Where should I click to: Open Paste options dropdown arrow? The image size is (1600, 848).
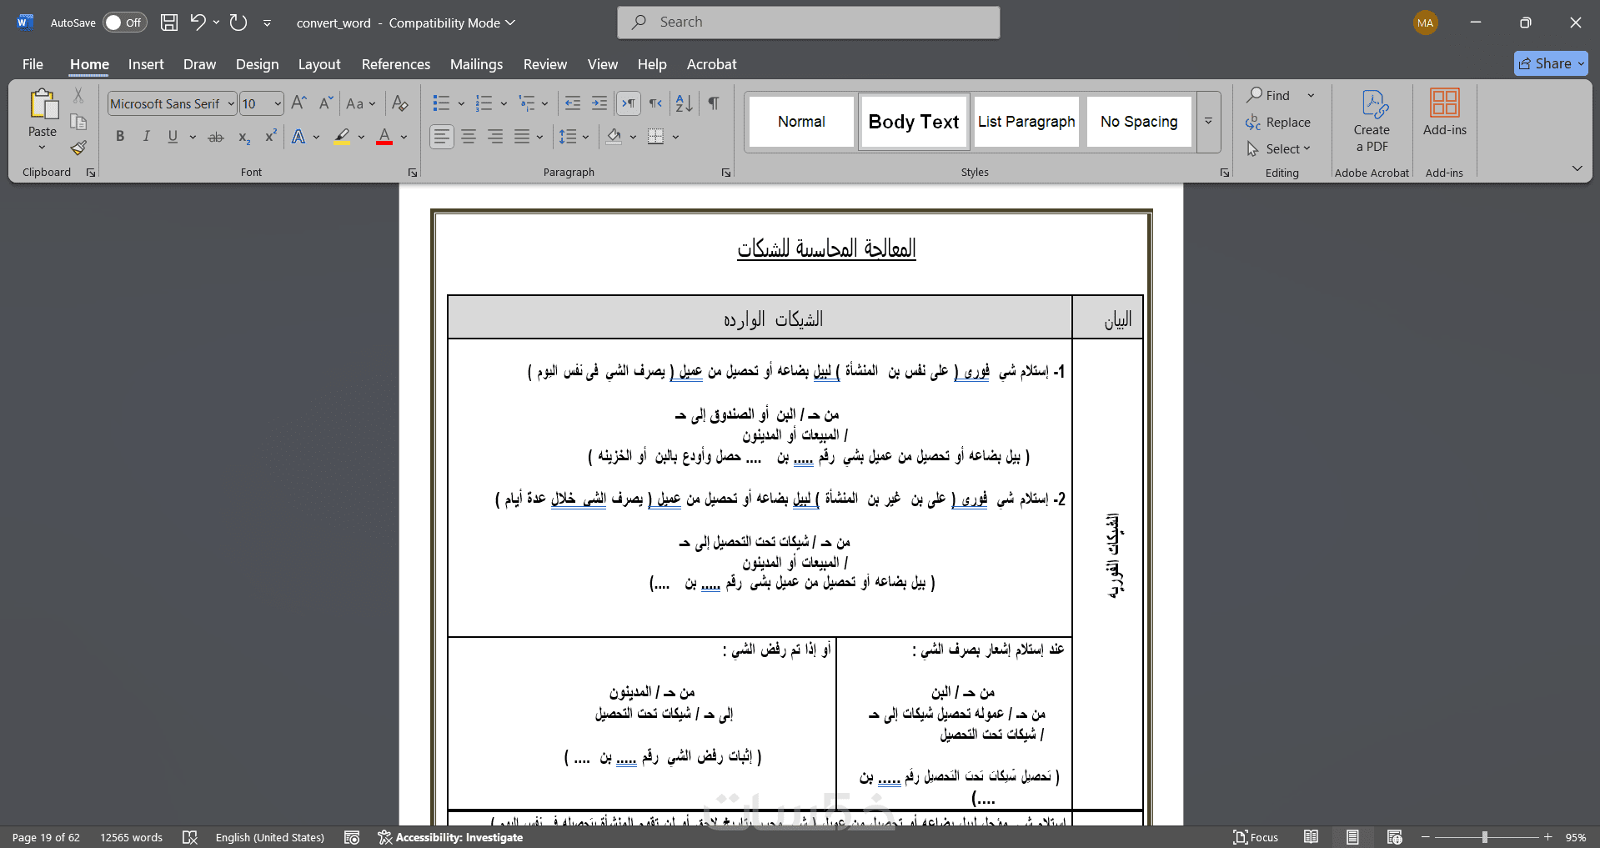tap(42, 148)
